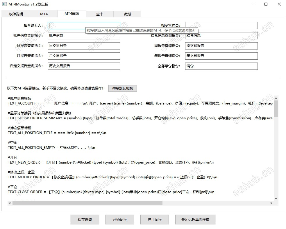286x229 pixels.
Task: Switch to the MT4 tab
Action: [44, 14]
